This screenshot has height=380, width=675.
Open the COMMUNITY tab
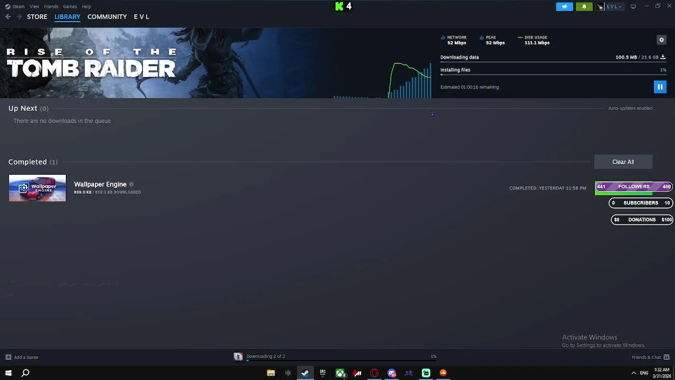(x=107, y=17)
